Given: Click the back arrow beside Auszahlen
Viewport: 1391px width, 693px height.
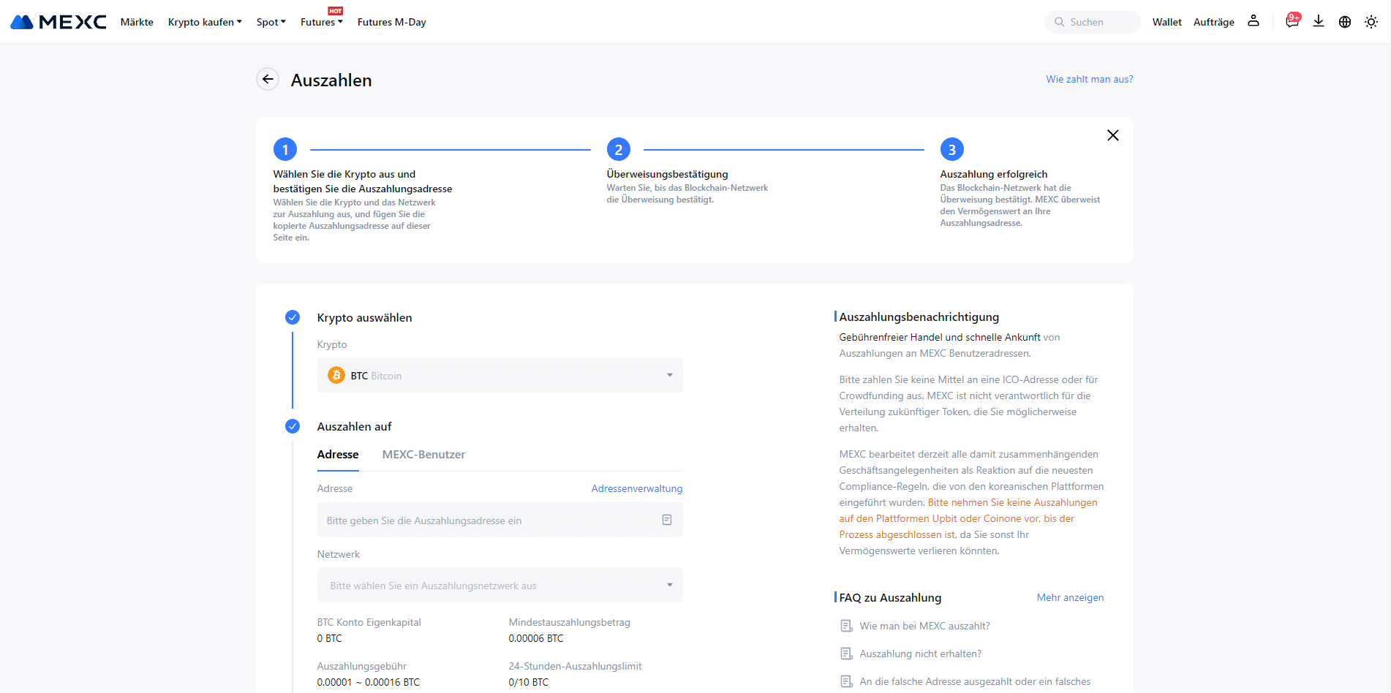Looking at the screenshot, I should 268,79.
